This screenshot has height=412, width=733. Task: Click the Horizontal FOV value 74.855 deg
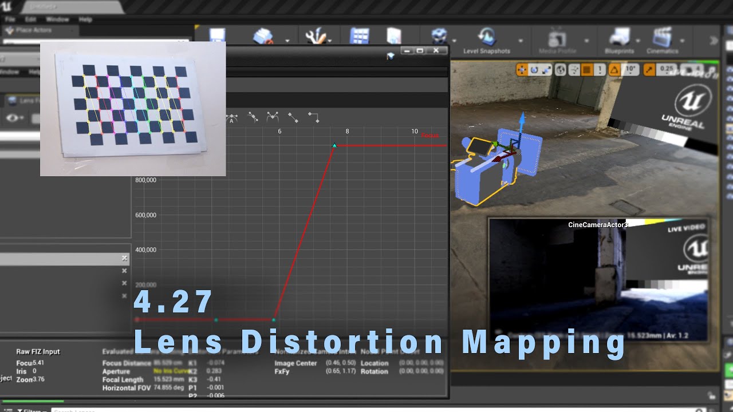pos(168,388)
